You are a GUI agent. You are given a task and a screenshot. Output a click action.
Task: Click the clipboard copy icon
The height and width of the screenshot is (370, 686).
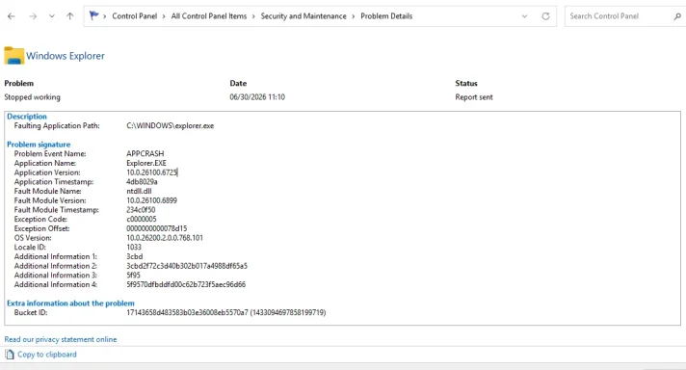click(10, 355)
